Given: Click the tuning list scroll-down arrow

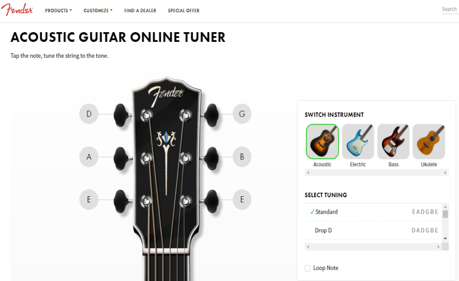Looking at the screenshot, I should tap(445, 239).
